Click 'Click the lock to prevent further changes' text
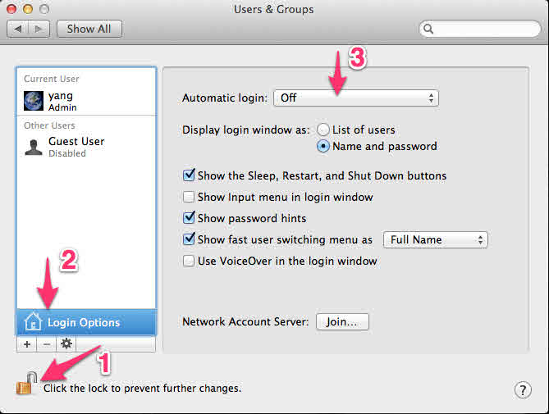 (143, 389)
